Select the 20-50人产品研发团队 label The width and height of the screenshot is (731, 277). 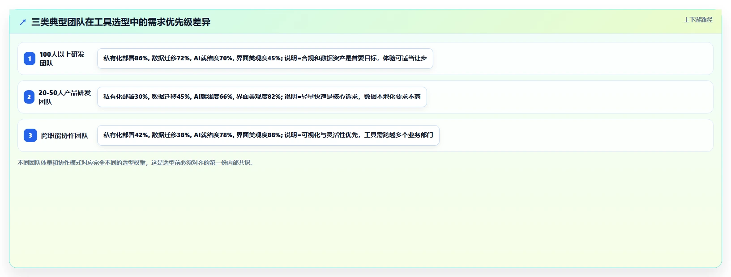[64, 97]
